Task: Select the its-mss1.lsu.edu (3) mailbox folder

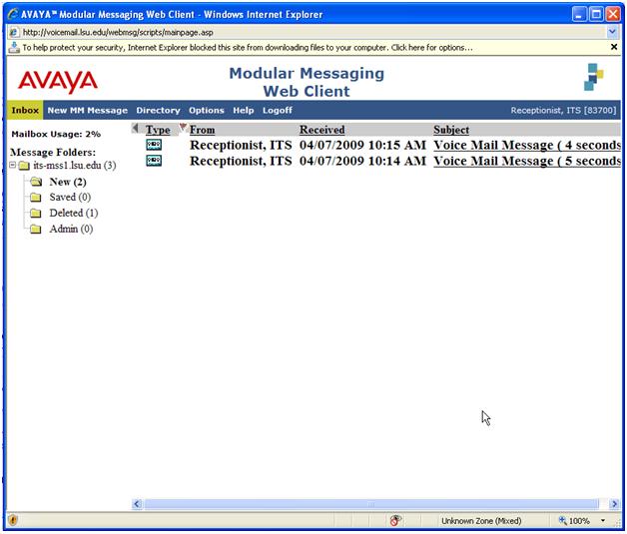Action: pyautogui.click(x=74, y=165)
